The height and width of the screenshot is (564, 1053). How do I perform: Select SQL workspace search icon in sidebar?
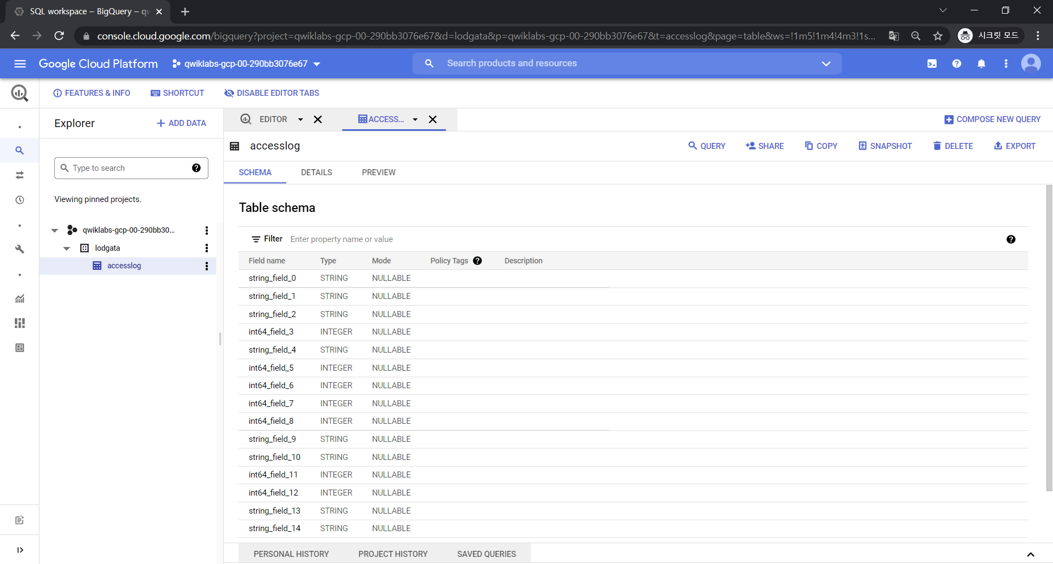pyautogui.click(x=20, y=150)
